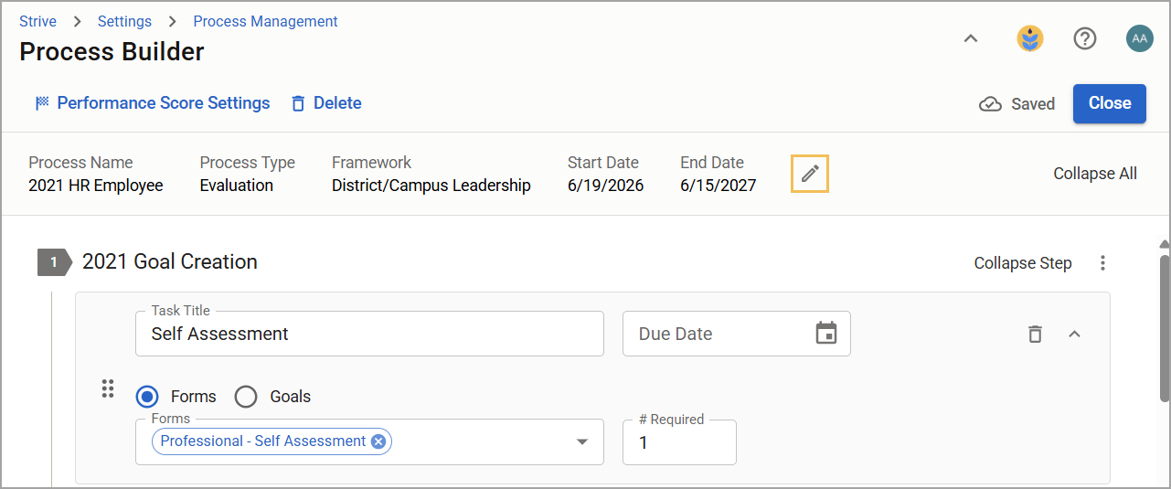Open the Process Management breadcrumb
The image size is (1171, 489).
pyautogui.click(x=265, y=21)
